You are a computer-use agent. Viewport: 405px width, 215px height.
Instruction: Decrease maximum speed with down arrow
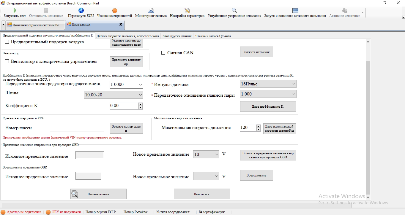tap(259, 129)
